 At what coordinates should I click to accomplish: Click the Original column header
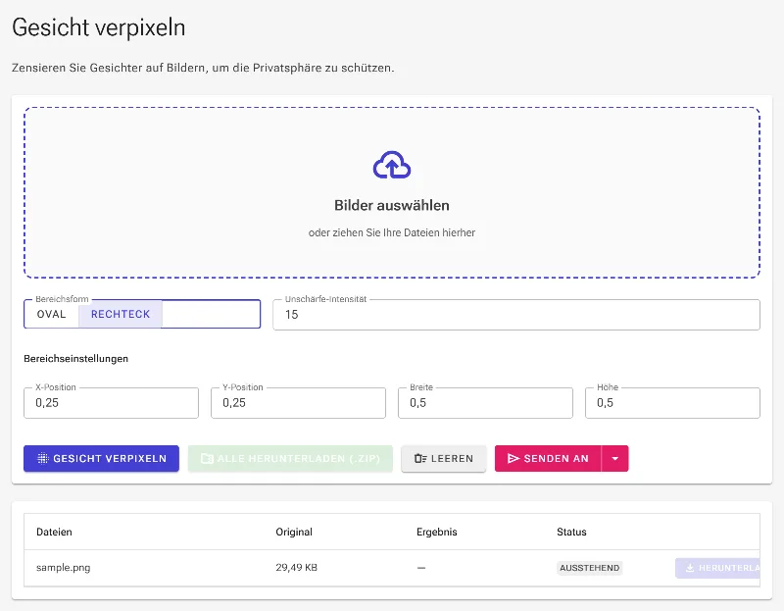tap(294, 532)
